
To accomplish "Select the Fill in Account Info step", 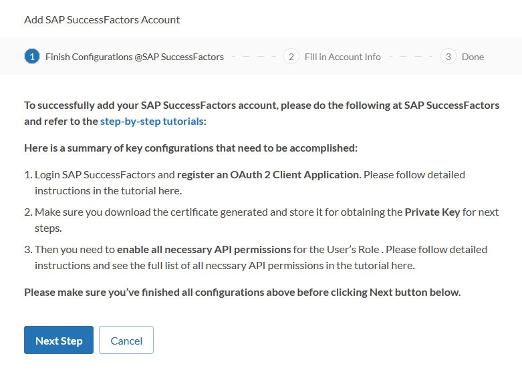I will coord(342,57).
